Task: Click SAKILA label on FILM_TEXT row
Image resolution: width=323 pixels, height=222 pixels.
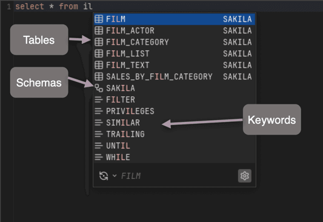Action: (238, 66)
